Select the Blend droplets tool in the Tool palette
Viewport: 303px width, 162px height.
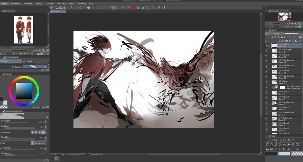(x=293, y=145)
